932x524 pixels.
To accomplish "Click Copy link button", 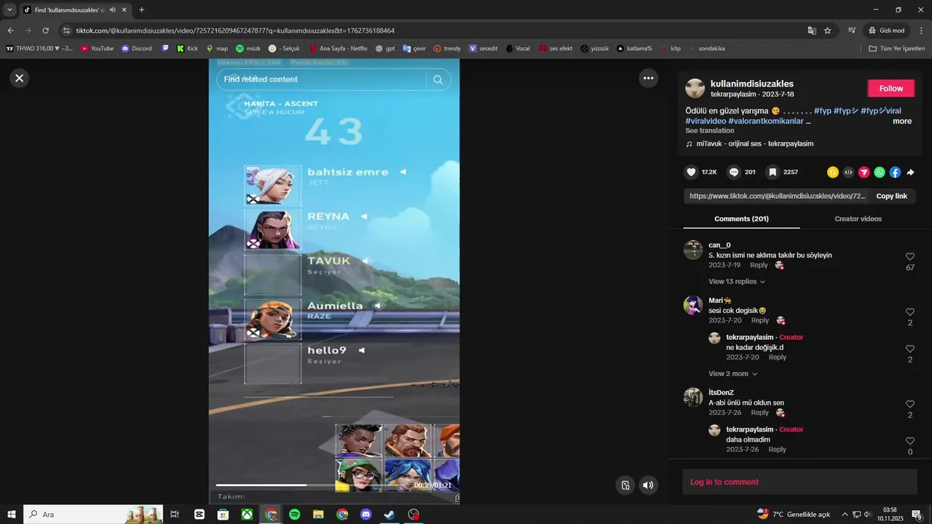I will 891,196.
